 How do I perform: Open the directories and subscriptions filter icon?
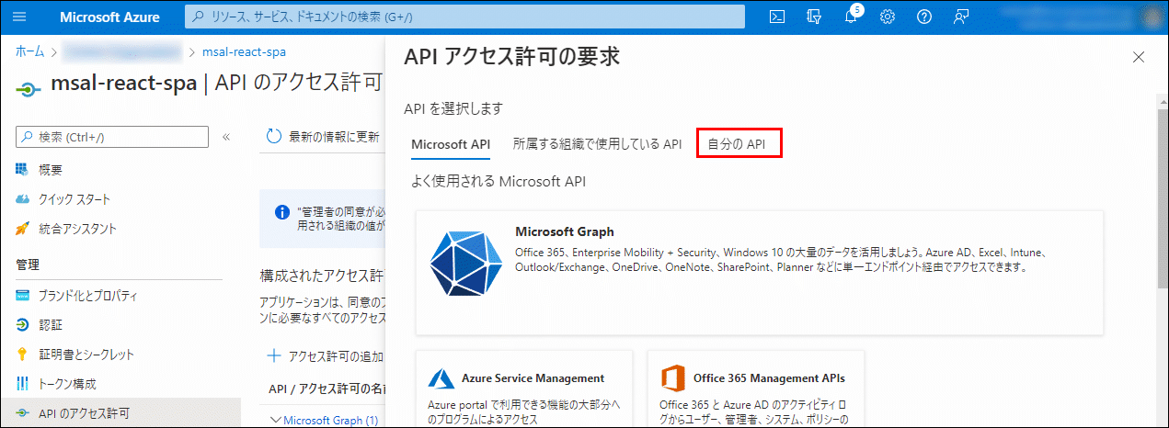coord(813,17)
